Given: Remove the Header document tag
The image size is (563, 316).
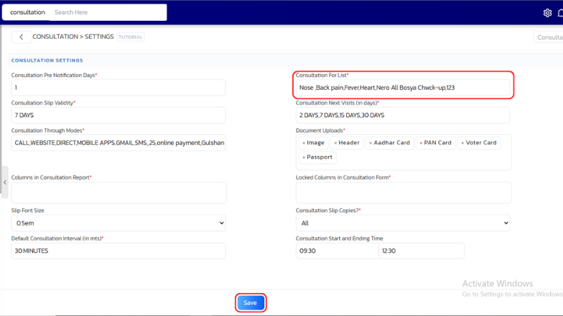Looking at the screenshot, I should pos(335,143).
